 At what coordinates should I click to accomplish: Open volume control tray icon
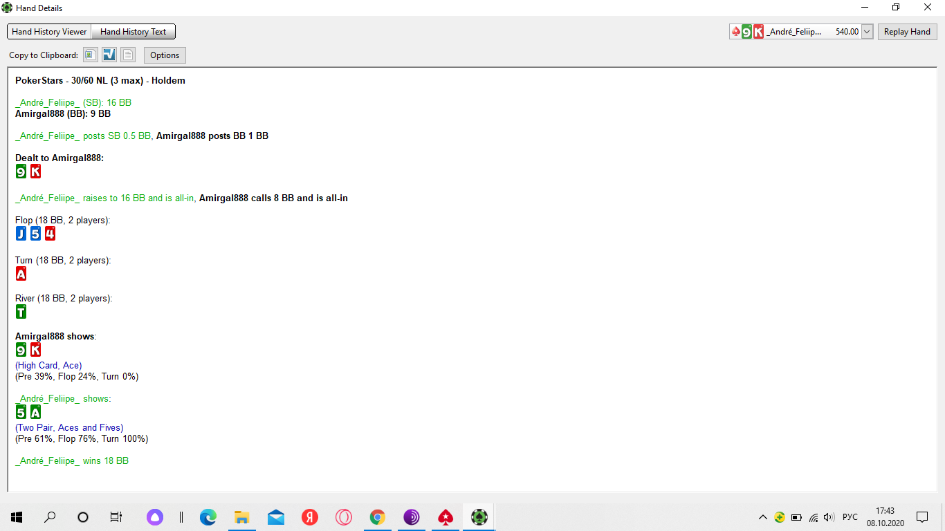[x=829, y=516]
